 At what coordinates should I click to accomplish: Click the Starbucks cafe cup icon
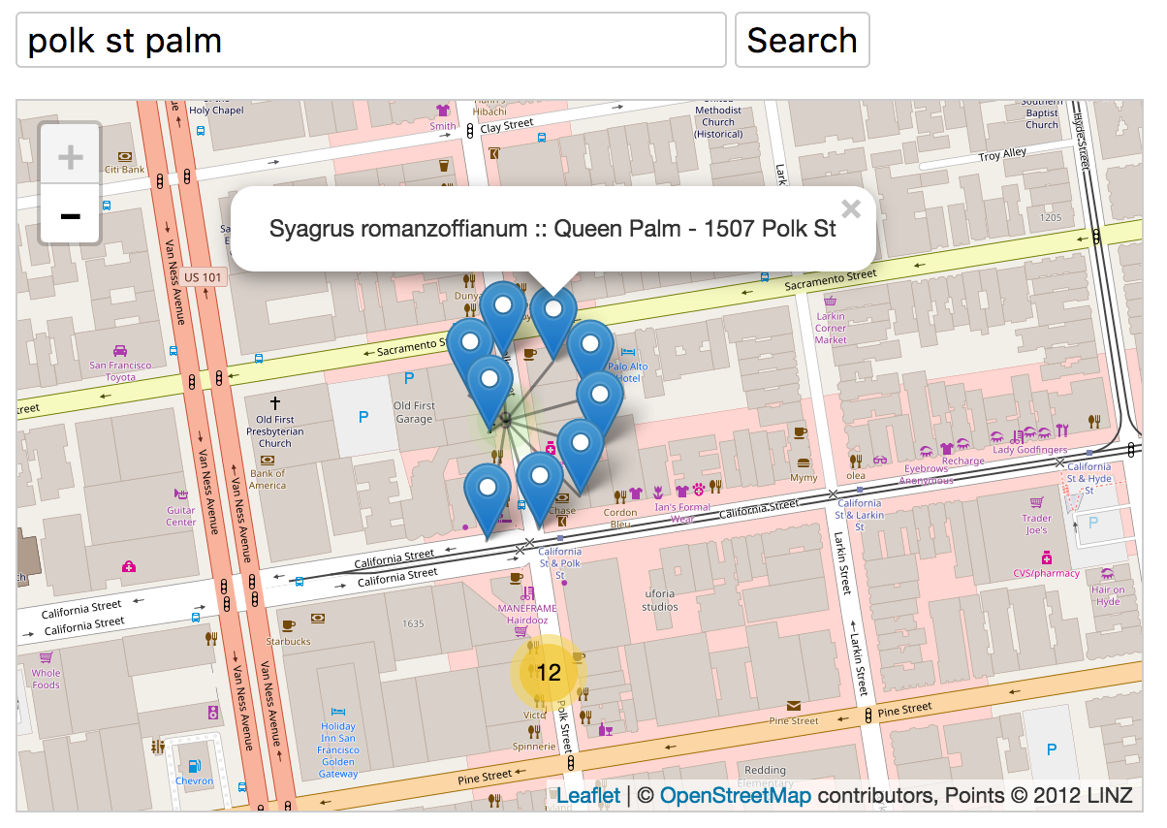coord(288,625)
